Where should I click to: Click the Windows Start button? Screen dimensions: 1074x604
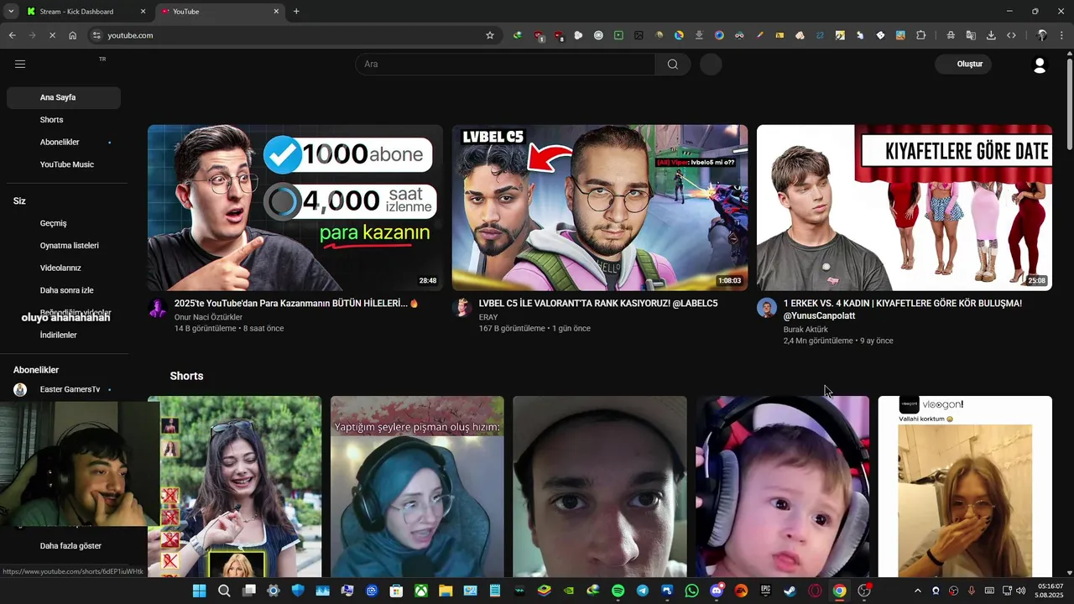199,591
